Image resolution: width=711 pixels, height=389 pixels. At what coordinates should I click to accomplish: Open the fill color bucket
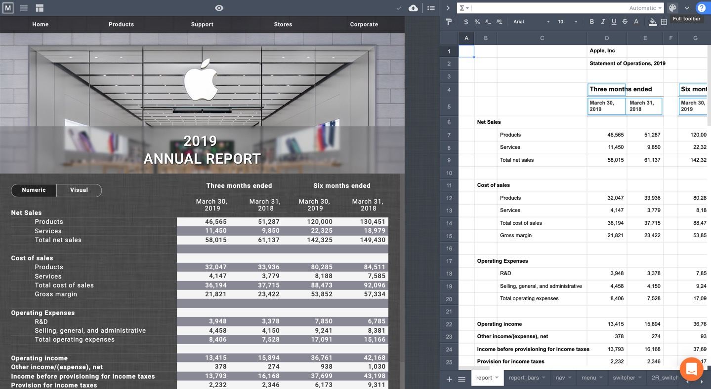click(x=653, y=22)
